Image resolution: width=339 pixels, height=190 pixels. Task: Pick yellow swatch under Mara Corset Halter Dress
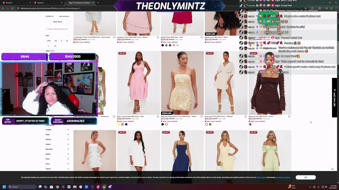click(x=119, y=124)
